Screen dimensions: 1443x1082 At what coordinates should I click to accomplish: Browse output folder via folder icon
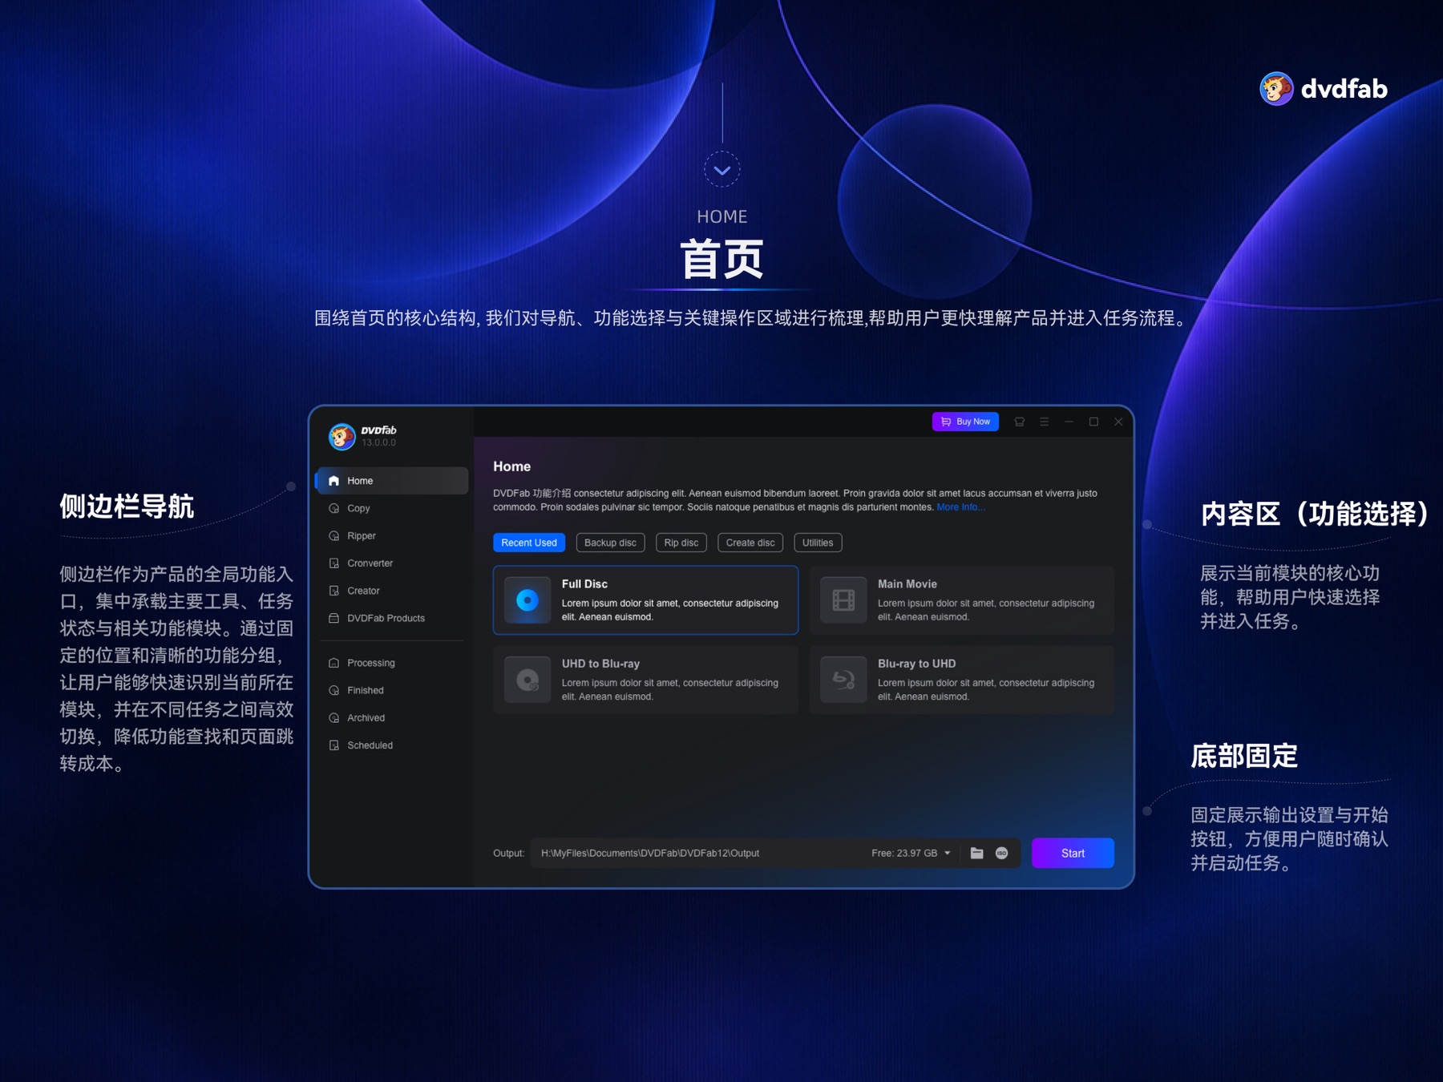(976, 853)
